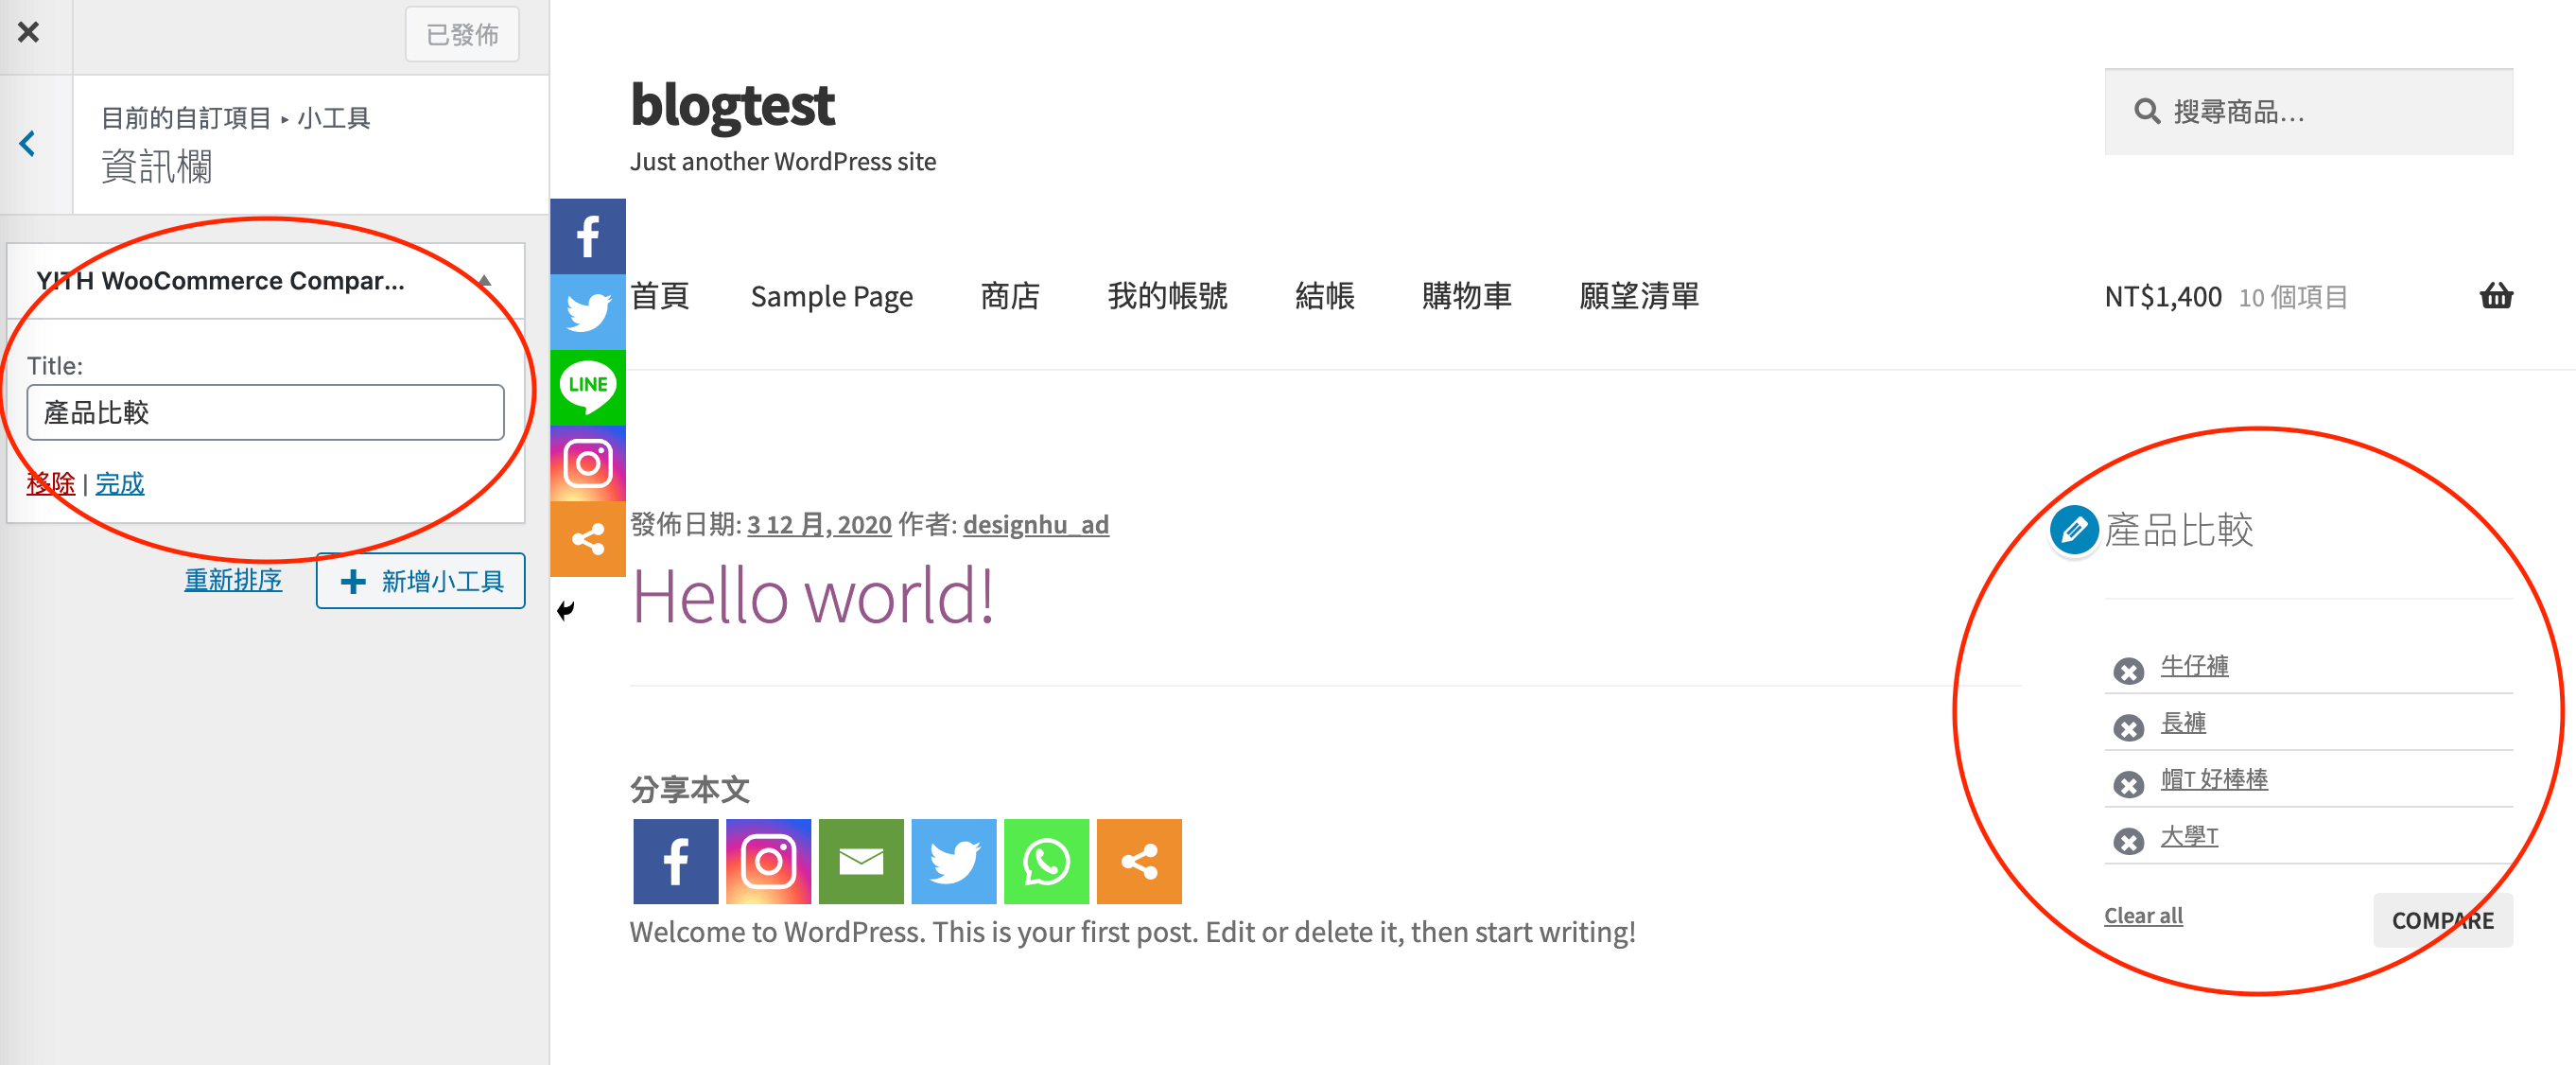Image resolution: width=2576 pixels, height=1065 pixels.
Task: Click the LINE share icon
Action: (586, 381)
